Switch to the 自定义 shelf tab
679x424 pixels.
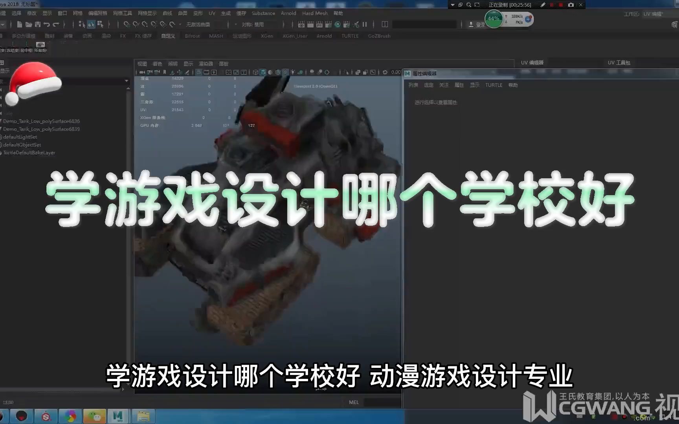click(x=168, y=36)
